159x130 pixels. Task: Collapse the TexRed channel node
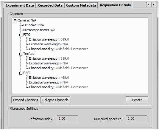pyautogui.click(x=21, y=54)
